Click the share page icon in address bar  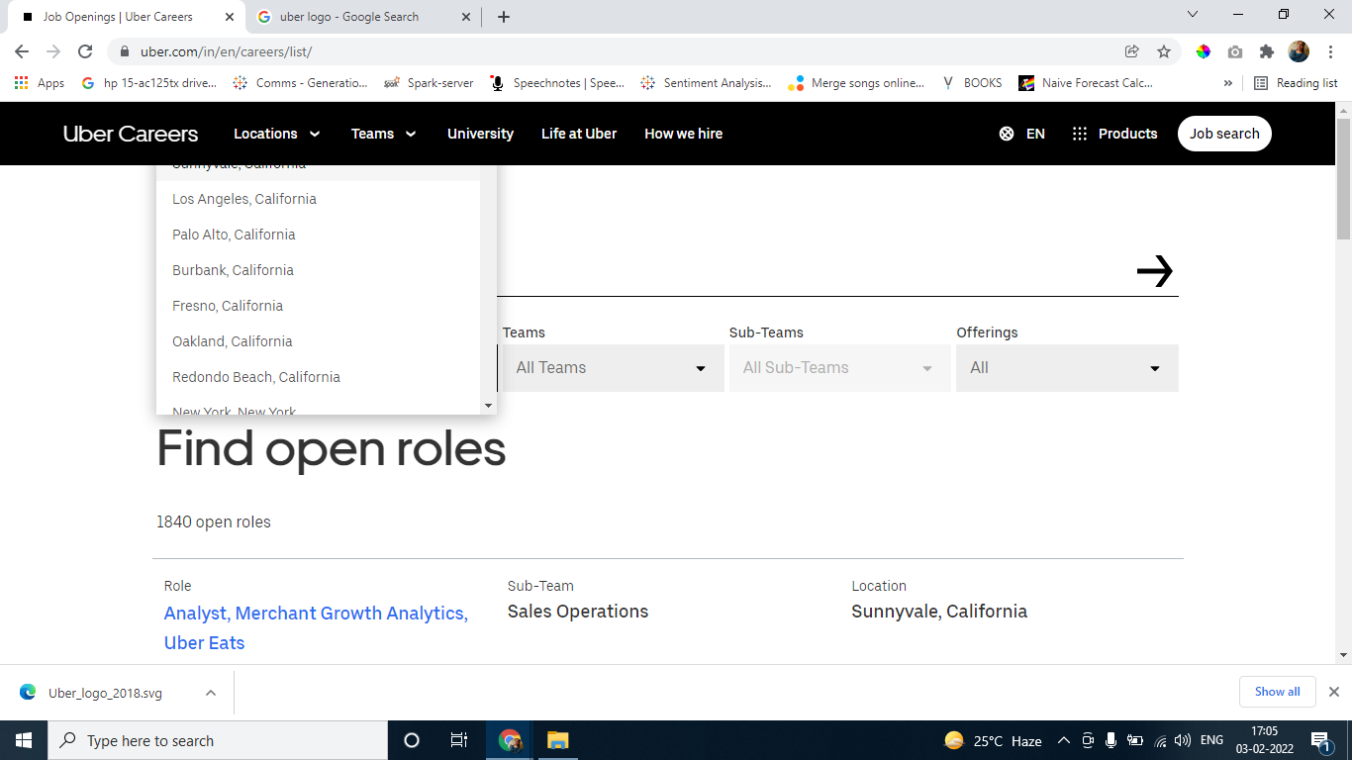(x=1132, y=51)
